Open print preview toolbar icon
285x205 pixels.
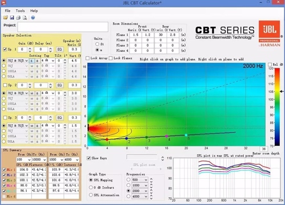coord(25,18)
